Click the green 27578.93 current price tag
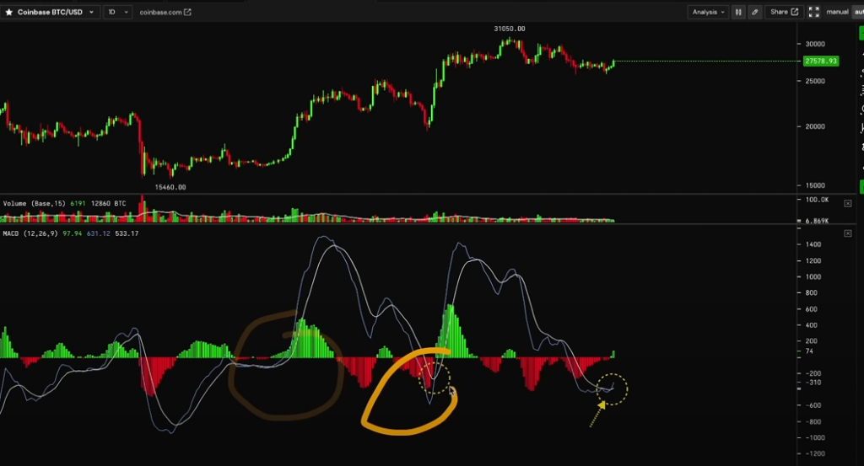The width and height of the screenshot is (864, 466). 821,61
